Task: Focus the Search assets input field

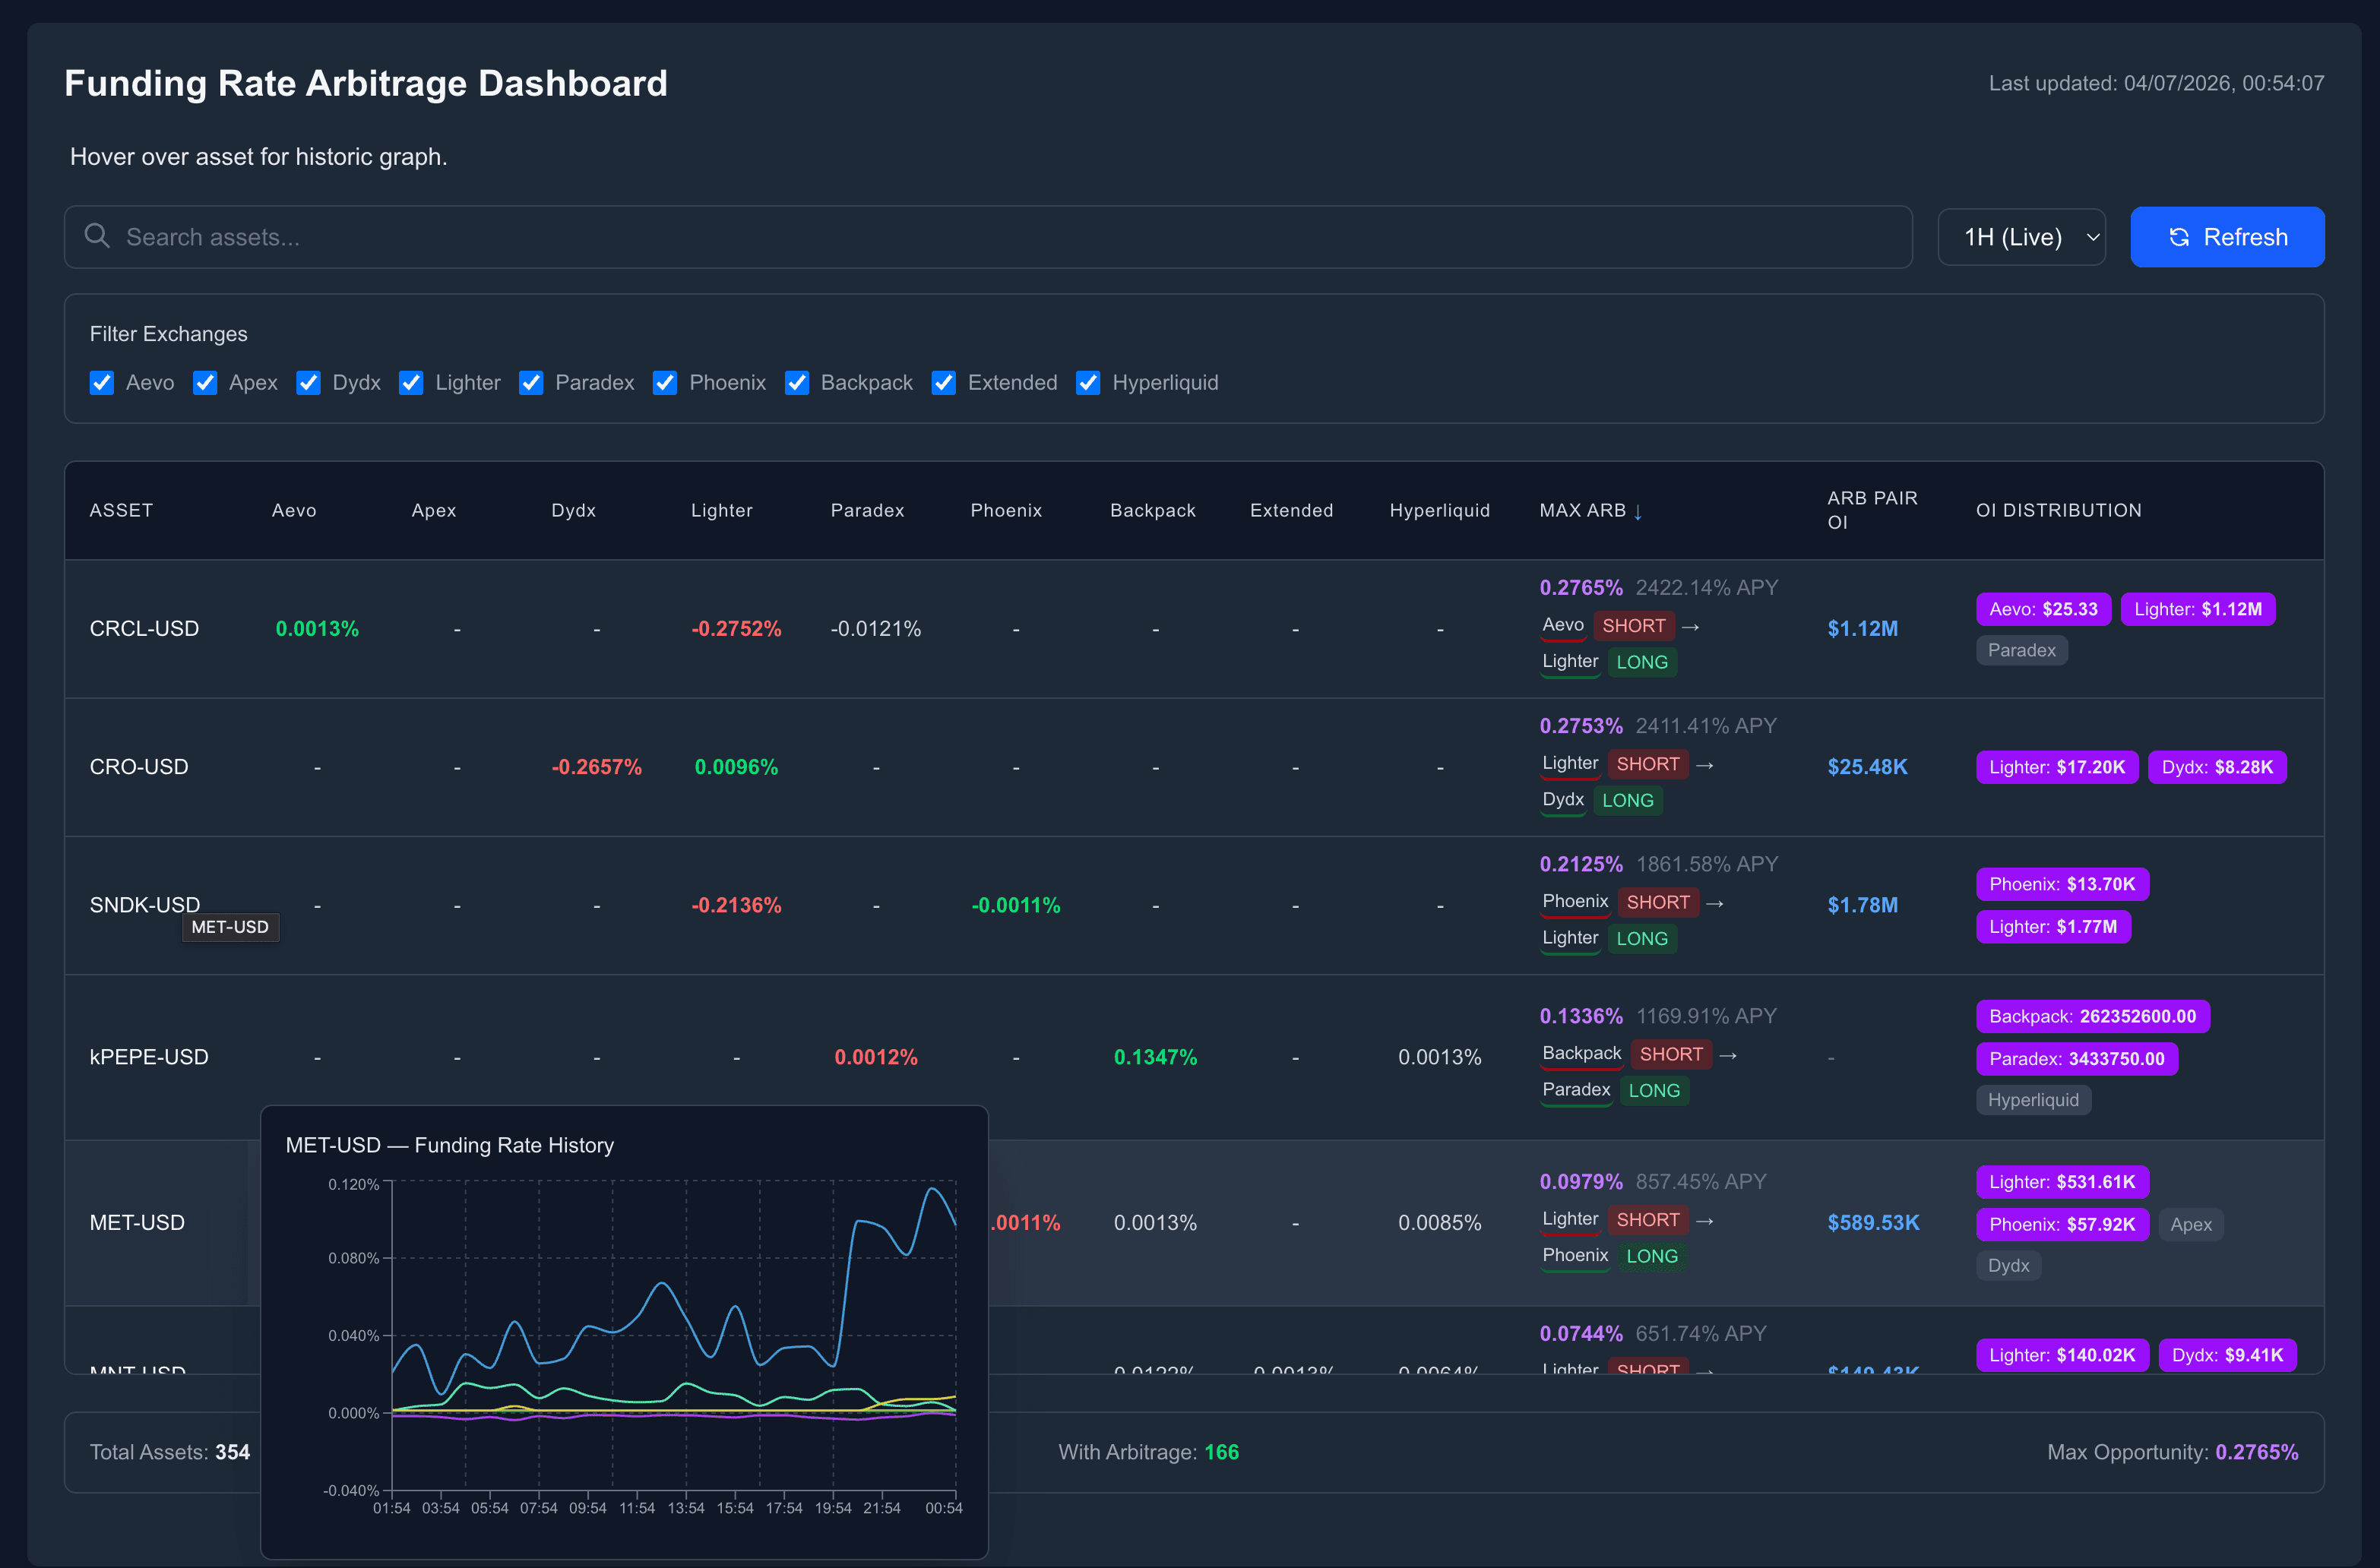Action: click(988, 237)
